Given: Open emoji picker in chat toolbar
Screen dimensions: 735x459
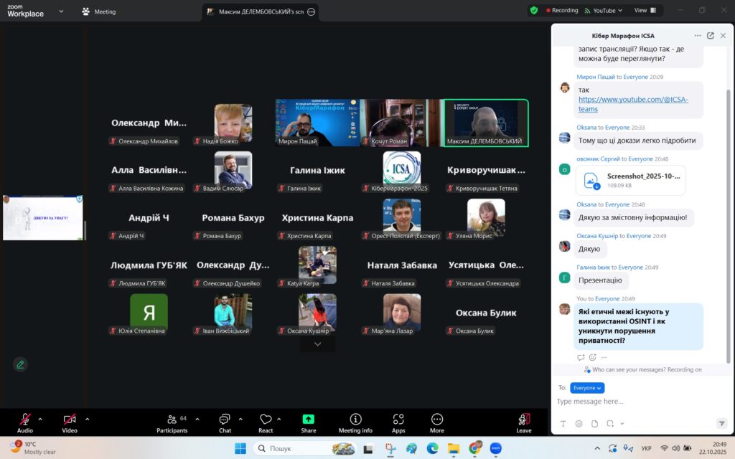Looking at the screenshot, I should click(x=579, y=423).
